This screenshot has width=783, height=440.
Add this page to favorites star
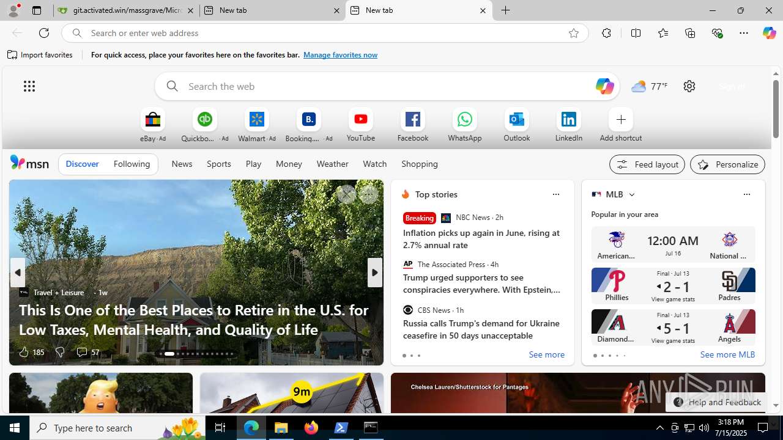pyautogui.click(x=574, y=33)
